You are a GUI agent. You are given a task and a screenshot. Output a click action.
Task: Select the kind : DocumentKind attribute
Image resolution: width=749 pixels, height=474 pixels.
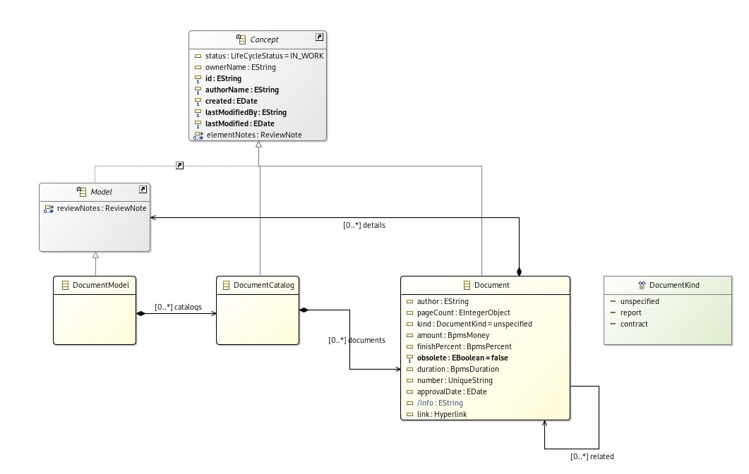tap(469, 324)
